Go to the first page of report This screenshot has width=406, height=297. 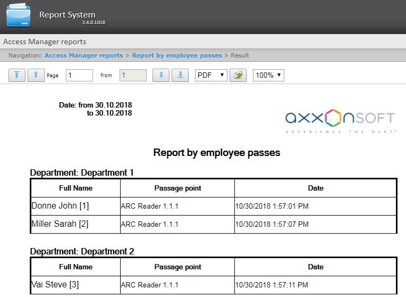click(x=16, y=75)
